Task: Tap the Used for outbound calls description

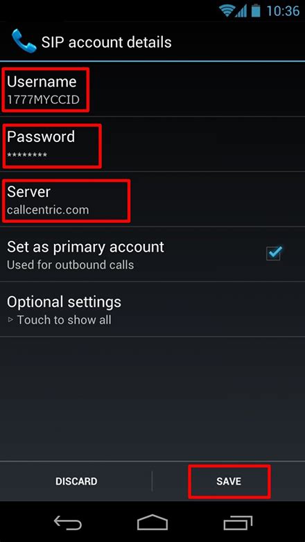Action: [70, 265]
